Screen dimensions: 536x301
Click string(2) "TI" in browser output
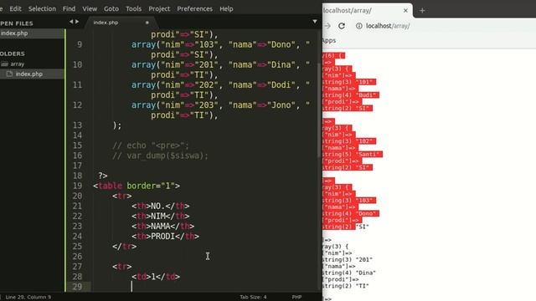[346, 286]
